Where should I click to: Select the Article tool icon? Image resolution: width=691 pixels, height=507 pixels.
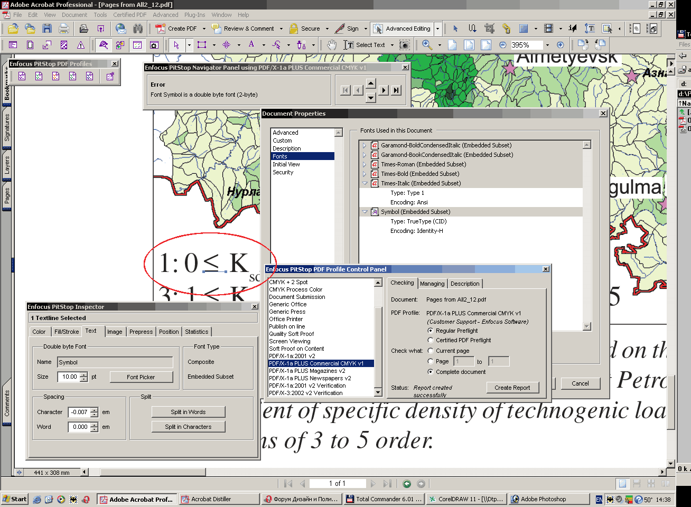coord(472,29)
